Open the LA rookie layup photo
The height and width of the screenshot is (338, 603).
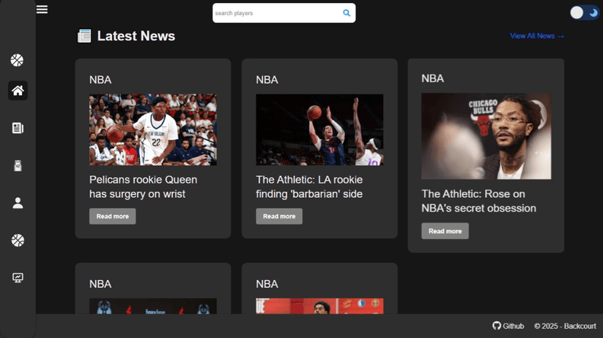click(320, 129)
